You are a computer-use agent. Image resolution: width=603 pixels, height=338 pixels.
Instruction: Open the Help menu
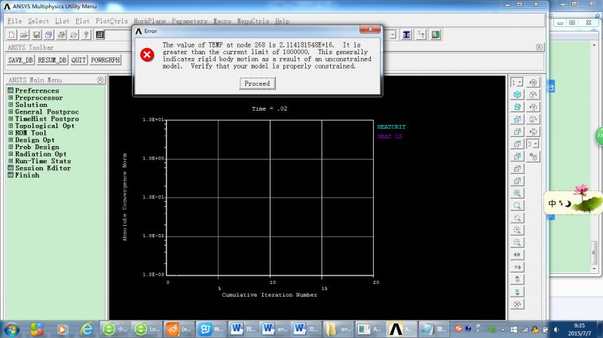tap(282, 21)
